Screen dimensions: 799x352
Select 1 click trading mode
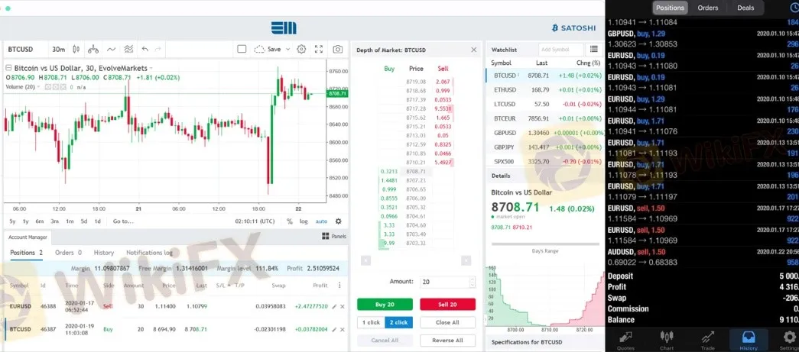[371, 322]
